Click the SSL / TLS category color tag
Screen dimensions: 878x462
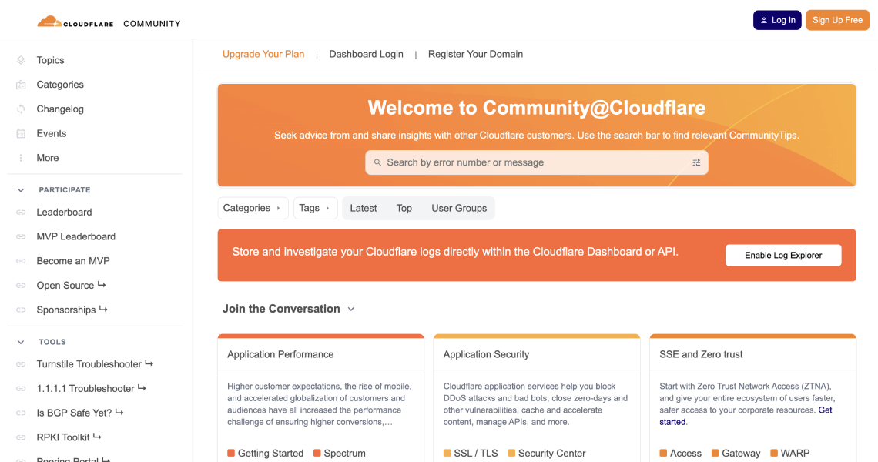pos(447,454)
